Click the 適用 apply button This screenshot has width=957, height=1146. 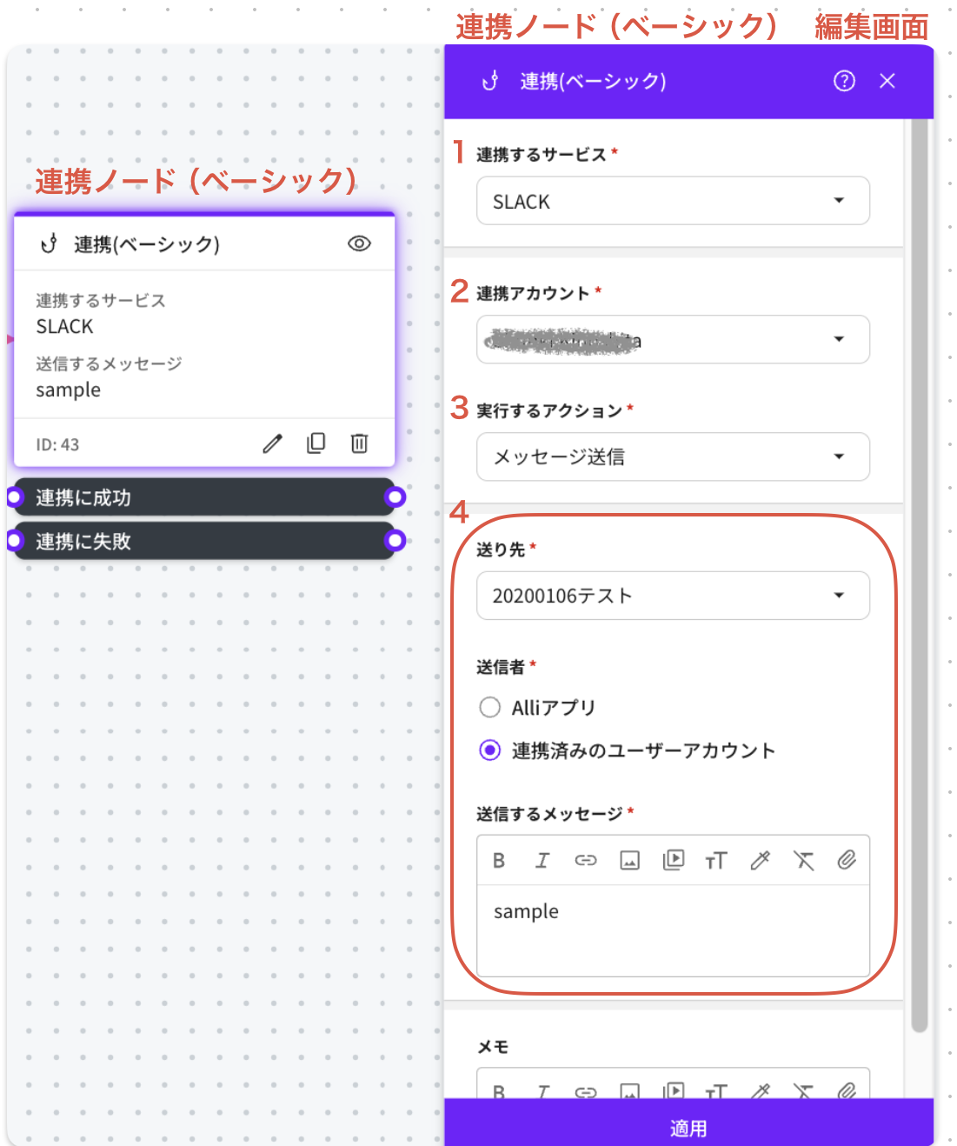tap(688, 1127)
